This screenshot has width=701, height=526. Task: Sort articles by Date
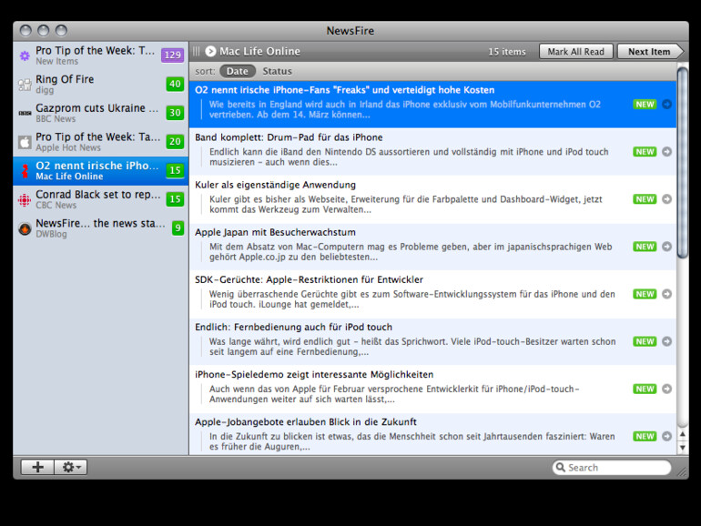[x=238, y=71]
